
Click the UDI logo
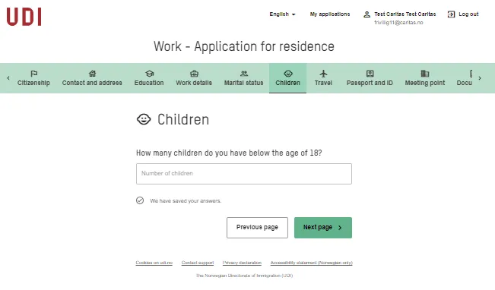[24, 17]
